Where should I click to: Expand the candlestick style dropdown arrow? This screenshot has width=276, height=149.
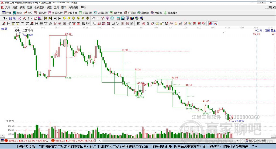32,18
